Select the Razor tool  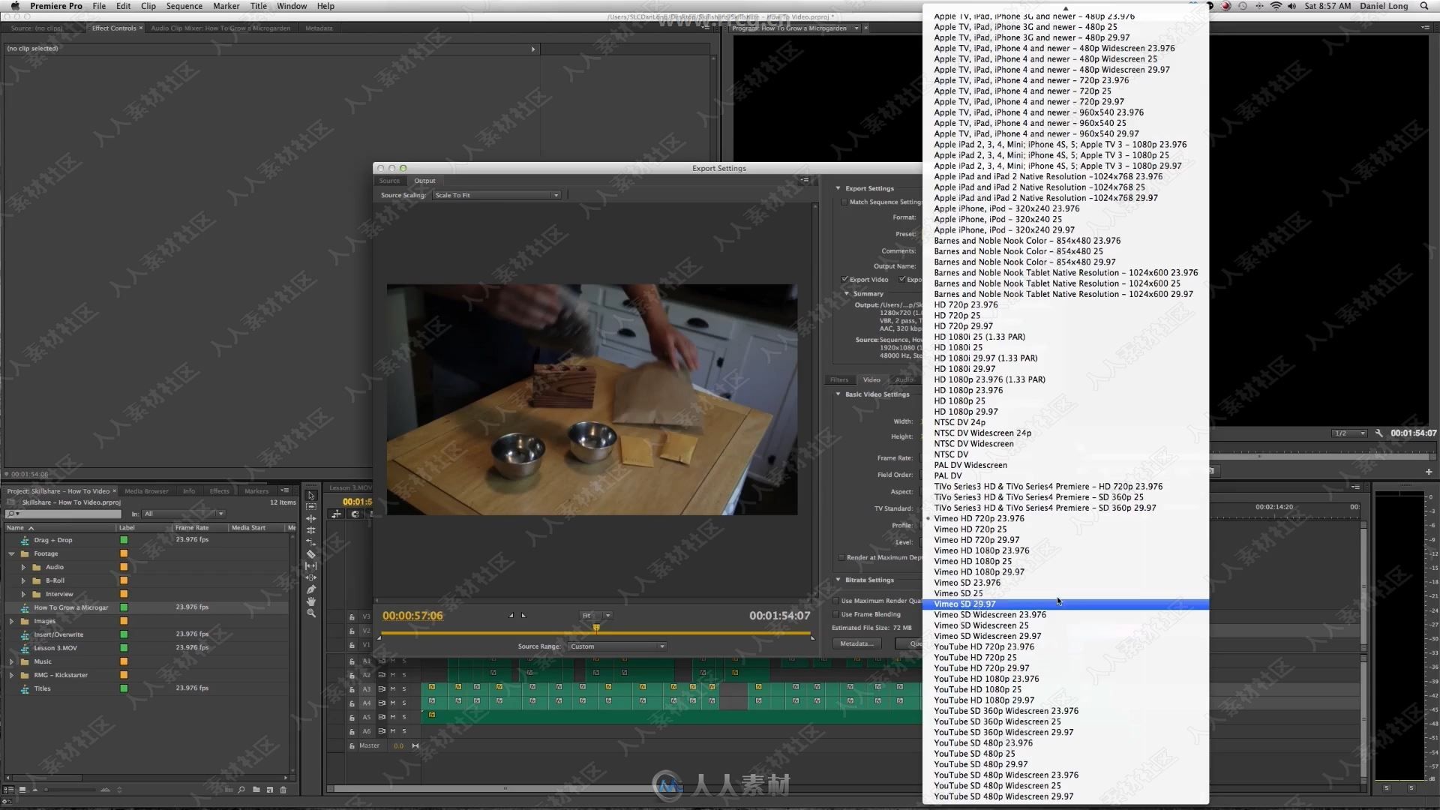point(311,554)
